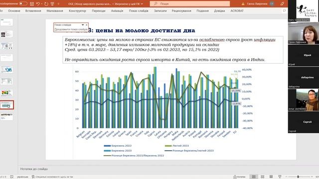
Task: Select the colorful heatmap slide thumbnail
Action: point(6,93)
